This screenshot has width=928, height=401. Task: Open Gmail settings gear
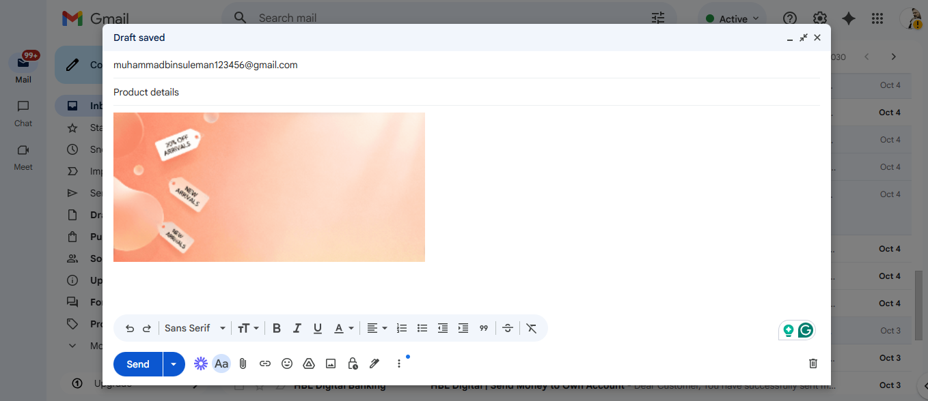[x=820, y=18]
